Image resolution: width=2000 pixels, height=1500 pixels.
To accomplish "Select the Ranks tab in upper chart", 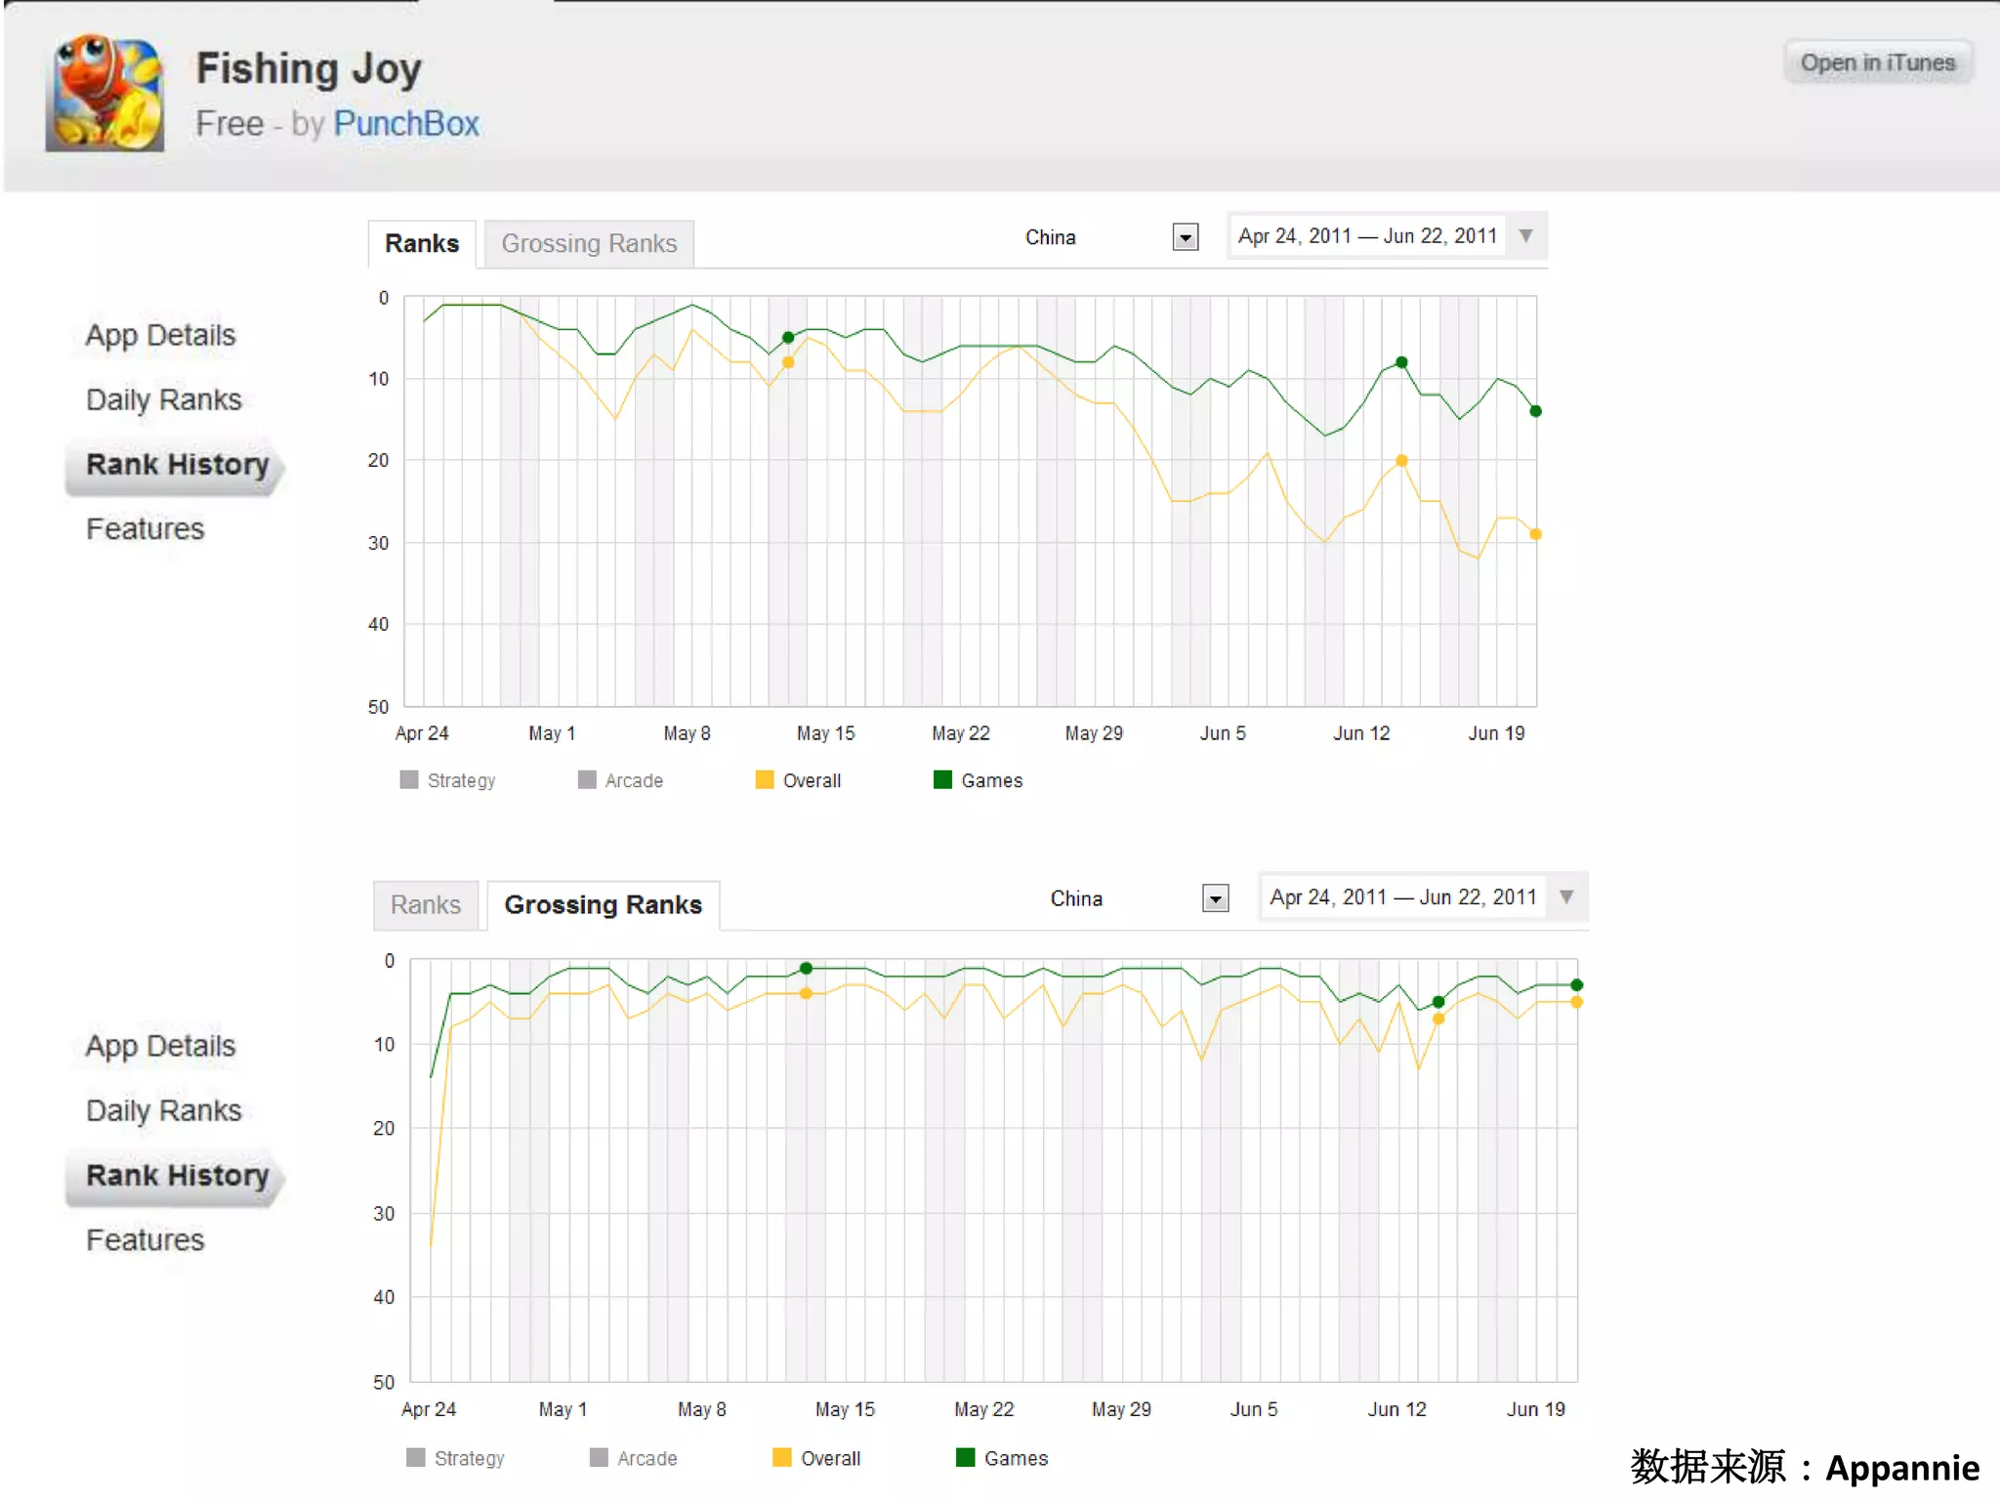I will pos(422,243).
